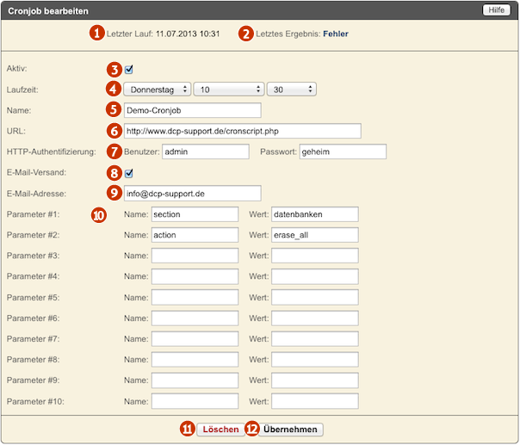Open the Donnerstag weekday dropdown
The height and width of the screenshot is (445, 520).
point(158,90)
